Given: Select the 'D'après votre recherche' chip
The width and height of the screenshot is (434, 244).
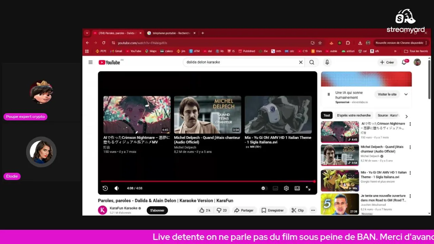Looking at the screenshot, I should (x=354, y=116).
